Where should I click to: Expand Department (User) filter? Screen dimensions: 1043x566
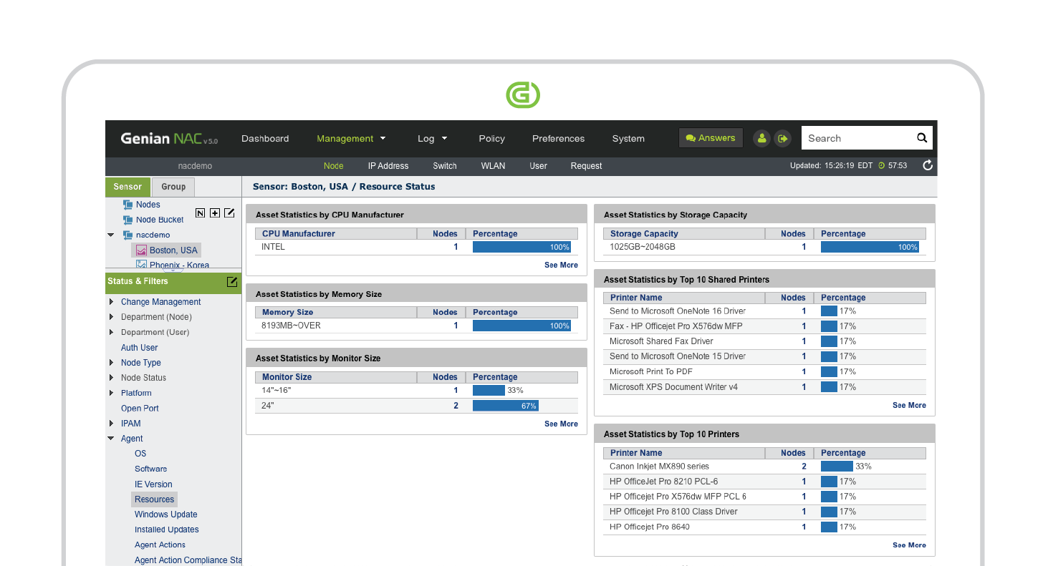111,332
